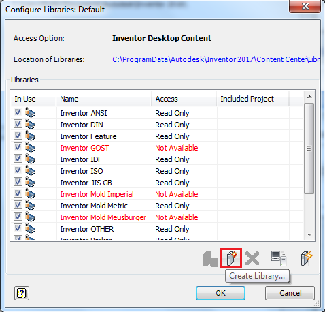This screenshot has height=312, width=325.
Task: Open help with the question mark icon
Action: click(22, 293)
